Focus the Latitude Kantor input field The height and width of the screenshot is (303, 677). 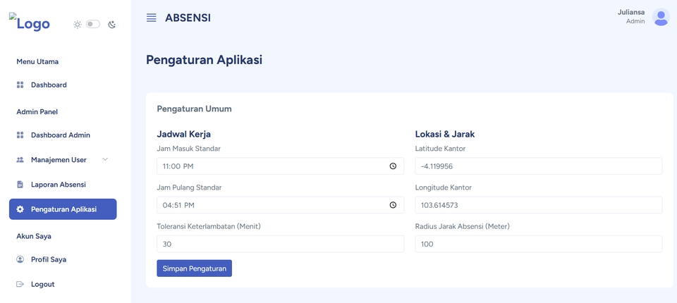point(538,166)
